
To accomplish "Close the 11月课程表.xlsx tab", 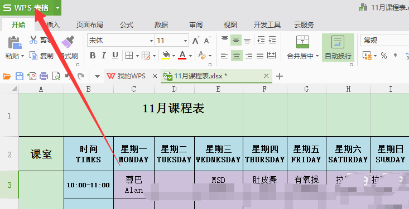I will (x=266, y=76).
